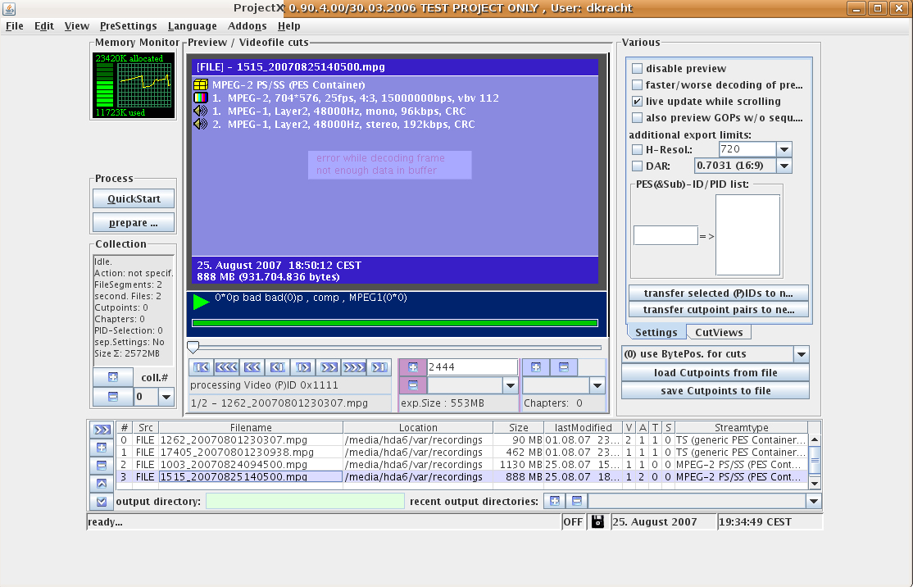Toggle the H-Resol. export limit checkbox
The width and height of the screenshot is (913, 587).
pyautogui.click(x=637, y=149)
